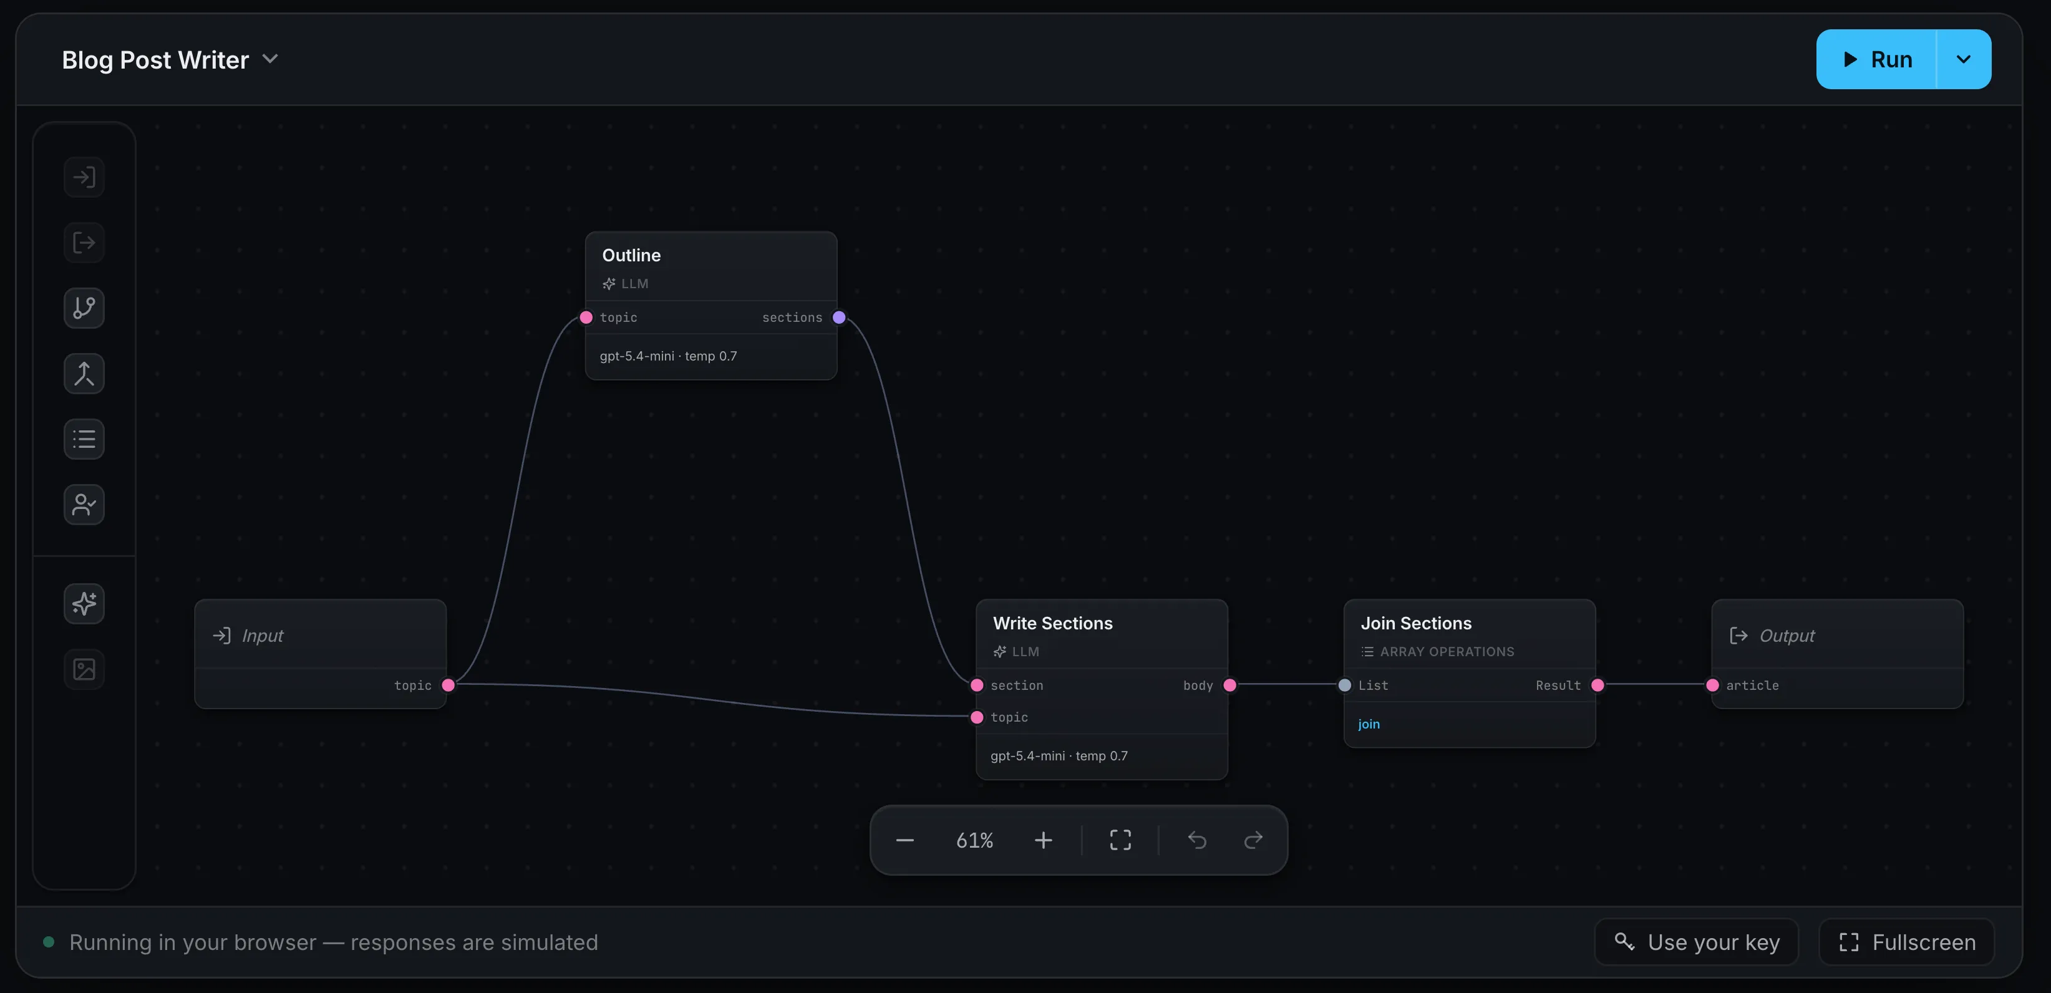
Task: Click the Output article input port
Action: pos(1713,685)
